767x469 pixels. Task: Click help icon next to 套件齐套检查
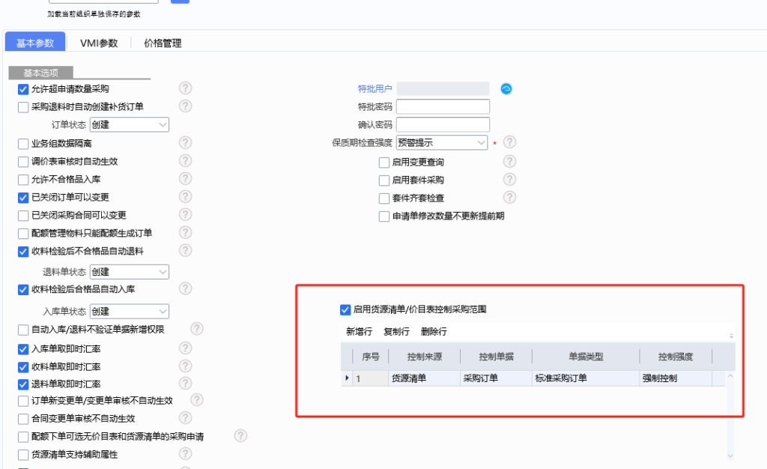click(510, 198)
